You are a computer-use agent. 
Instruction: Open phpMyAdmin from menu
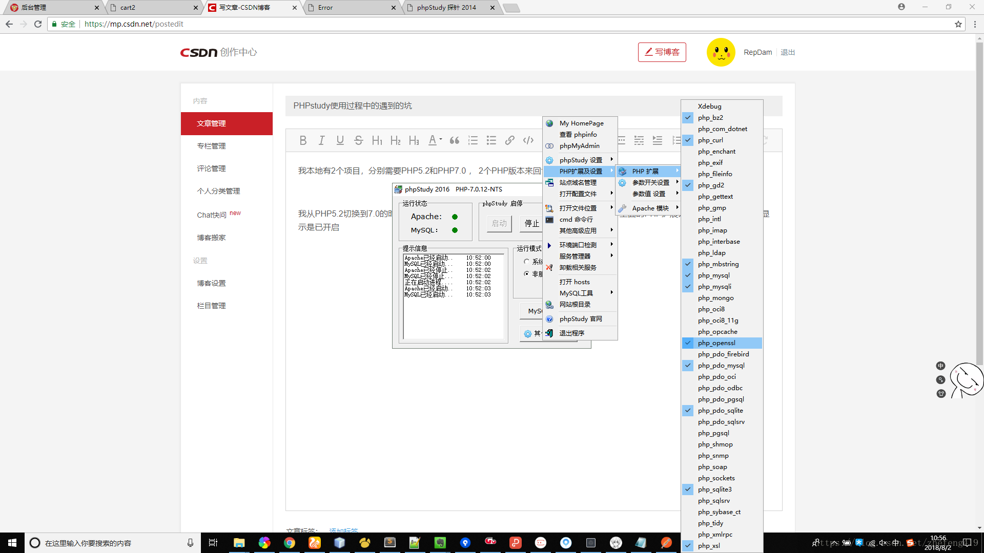[x=580, y=145]
